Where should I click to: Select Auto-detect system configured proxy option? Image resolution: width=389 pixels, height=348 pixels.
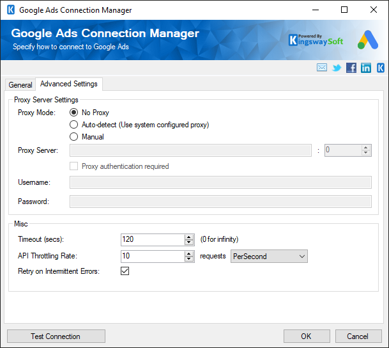73,125
